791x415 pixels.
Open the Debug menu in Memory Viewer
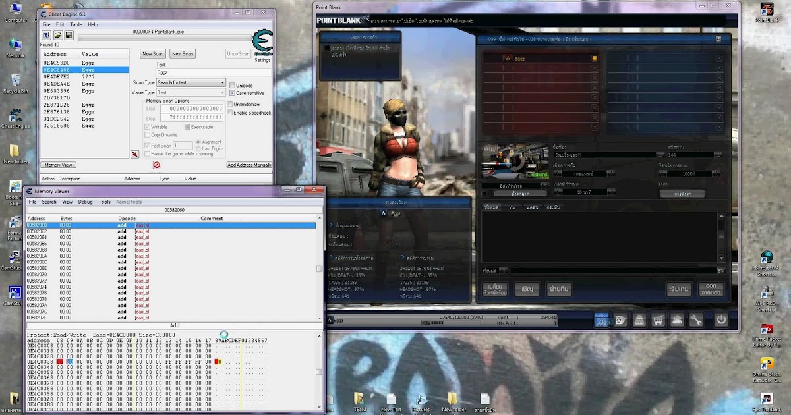pos(86,202)
